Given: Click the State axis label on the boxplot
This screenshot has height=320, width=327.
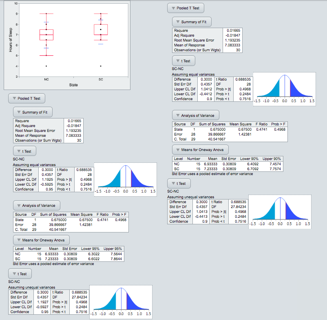Looking at the screenshot, I should [x=73, y=85].
